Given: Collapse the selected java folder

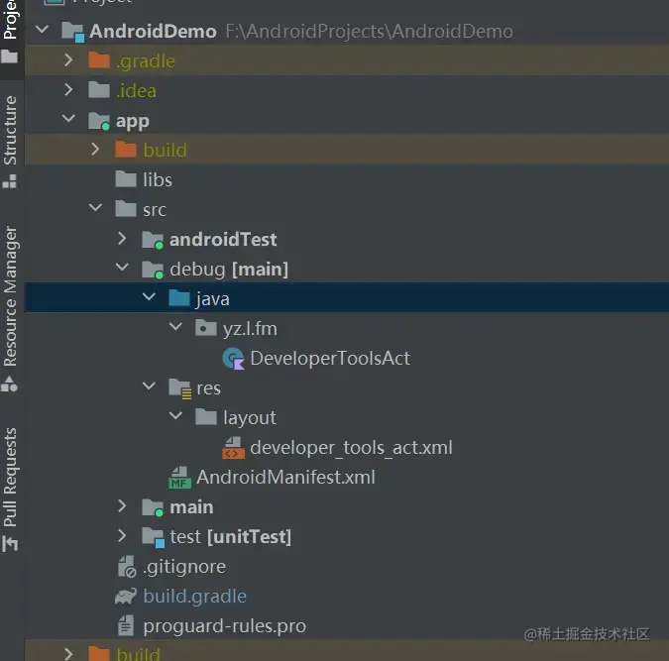Looking at the screenshot, I should coord(149,297).
